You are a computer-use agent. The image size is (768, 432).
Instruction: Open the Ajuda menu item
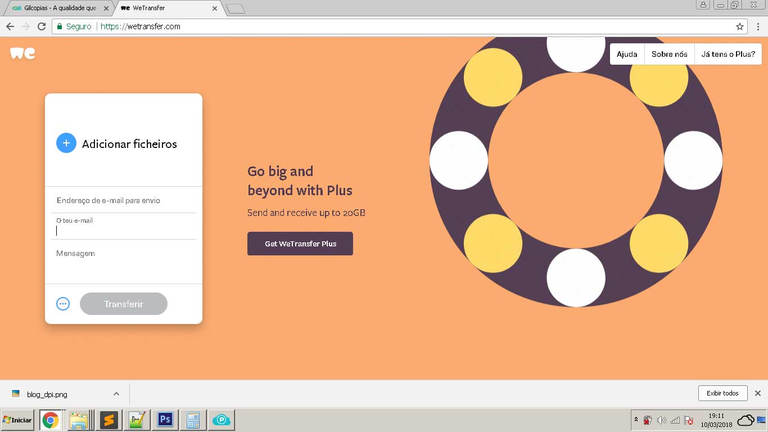[x=627, y=54]
